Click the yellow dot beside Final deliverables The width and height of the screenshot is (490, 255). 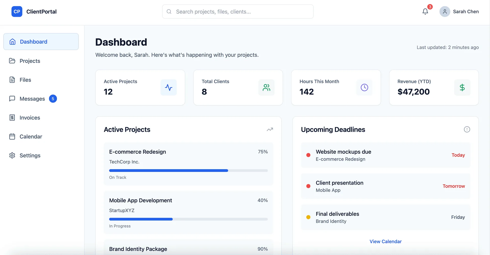[308, 217]
